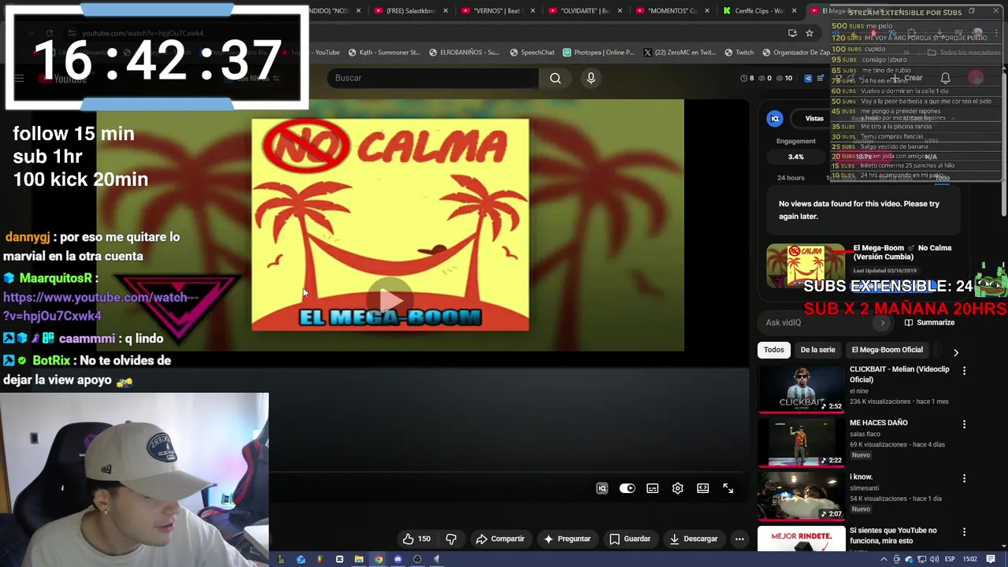Switch to the '(FREE) Salastkbron' browser tab
Screen dimensions: 1008x567
coord(412,11)
